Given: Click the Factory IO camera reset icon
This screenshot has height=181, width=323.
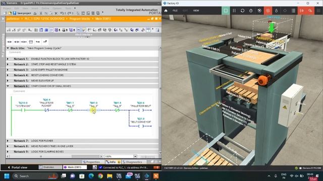Looking at the screenshot, I should point(259,11).
